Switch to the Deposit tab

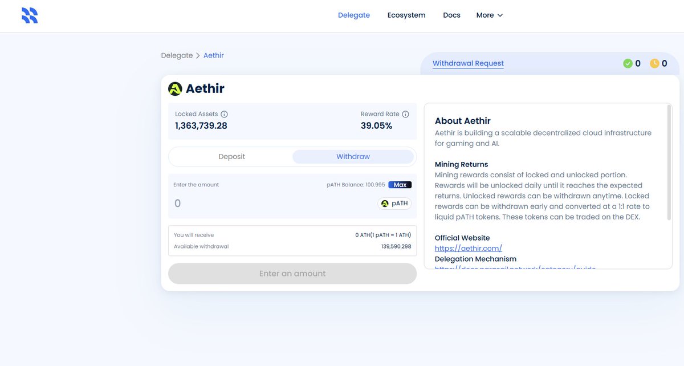(x=232, y=157)
